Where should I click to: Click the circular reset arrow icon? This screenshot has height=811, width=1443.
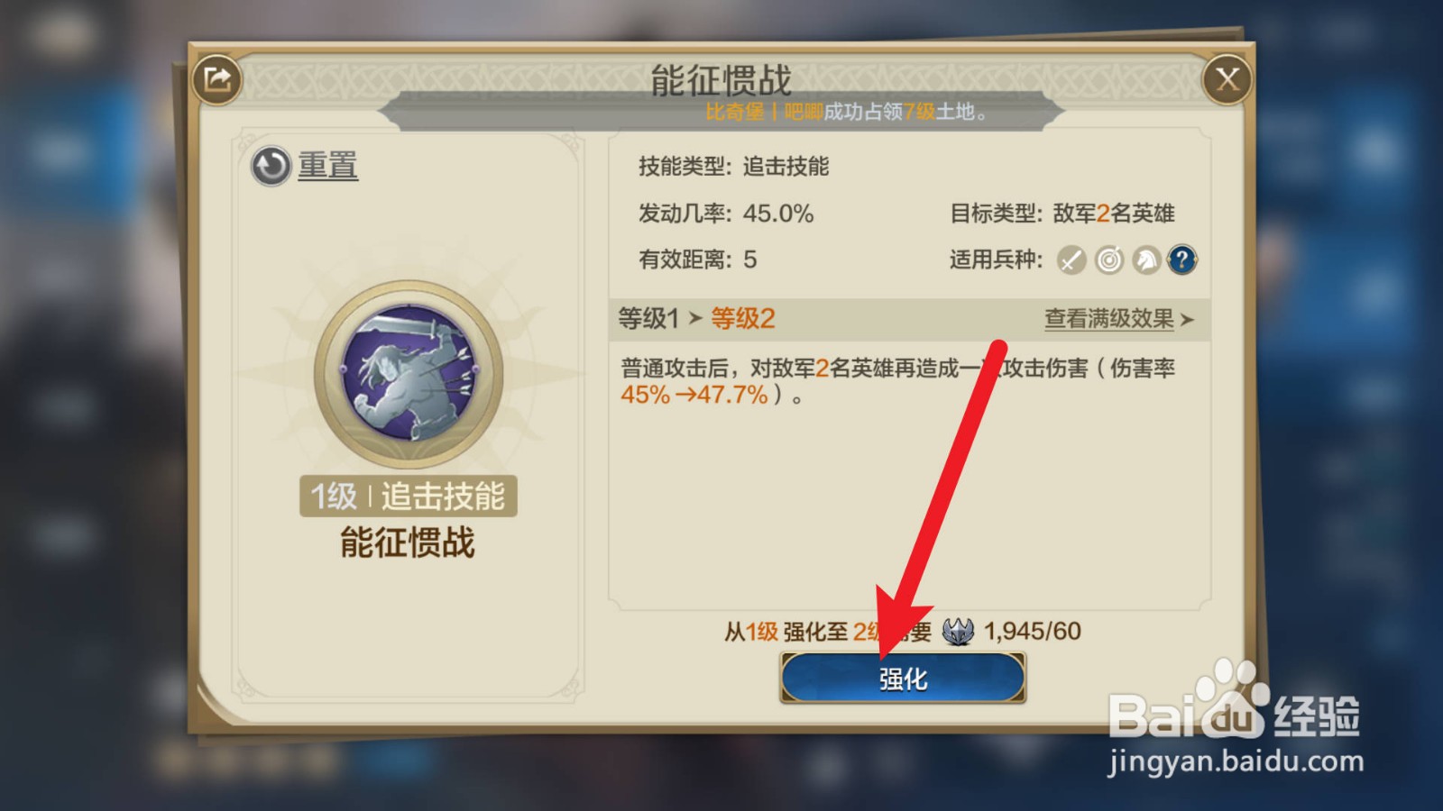[x=271, y=166]
